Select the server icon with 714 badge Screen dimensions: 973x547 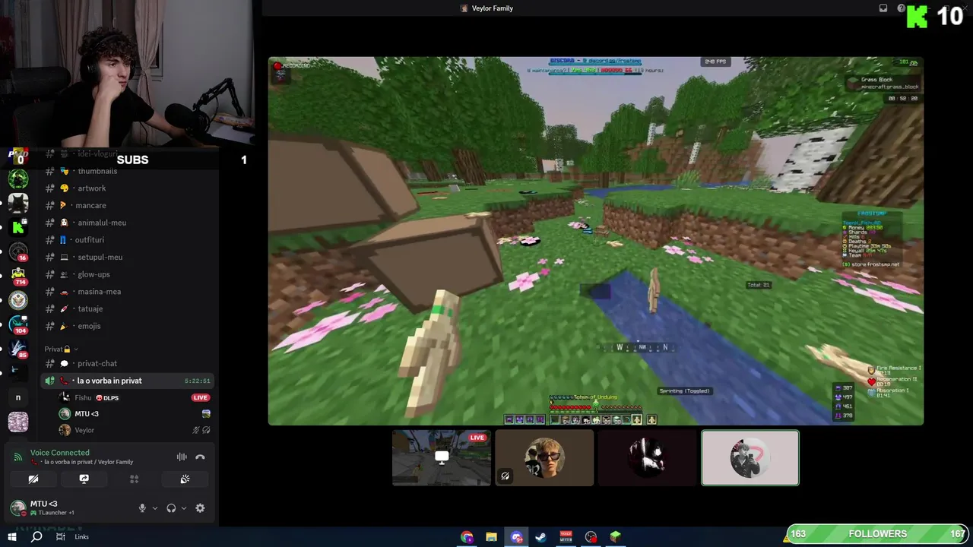[18, 276]
